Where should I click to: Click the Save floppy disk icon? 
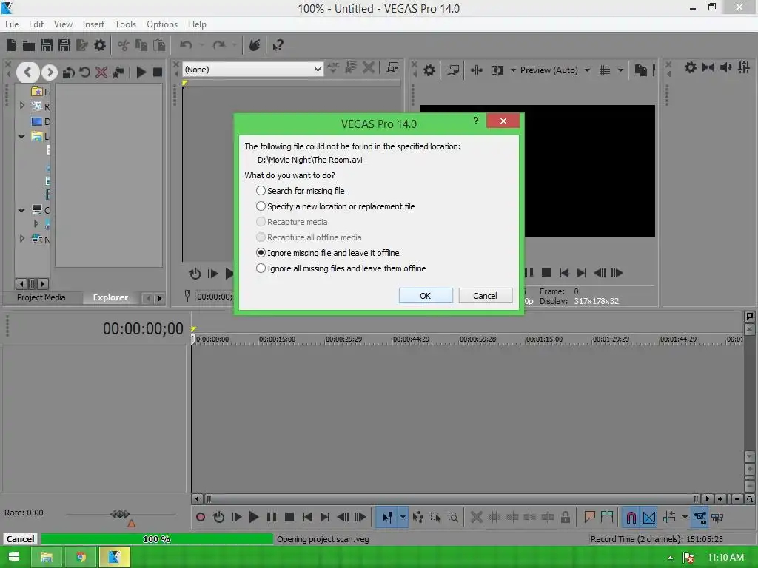pos(47,45)
